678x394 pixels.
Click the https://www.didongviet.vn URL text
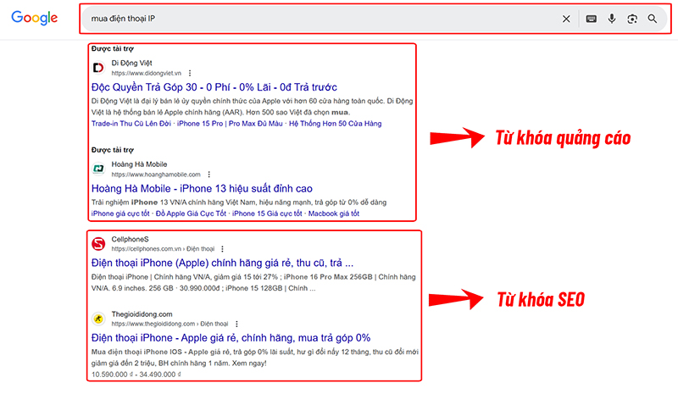(146, 73)
